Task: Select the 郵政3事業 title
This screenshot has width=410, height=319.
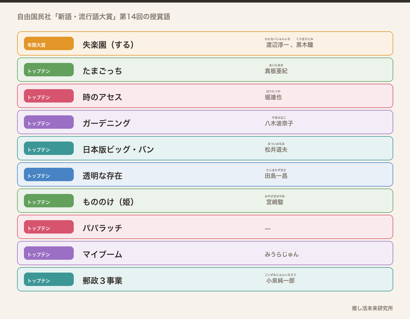Action: (x=102, y=281)
